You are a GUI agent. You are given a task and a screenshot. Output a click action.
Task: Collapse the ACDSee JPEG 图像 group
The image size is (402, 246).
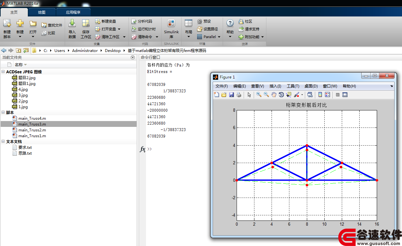click(x=3, y=72)
